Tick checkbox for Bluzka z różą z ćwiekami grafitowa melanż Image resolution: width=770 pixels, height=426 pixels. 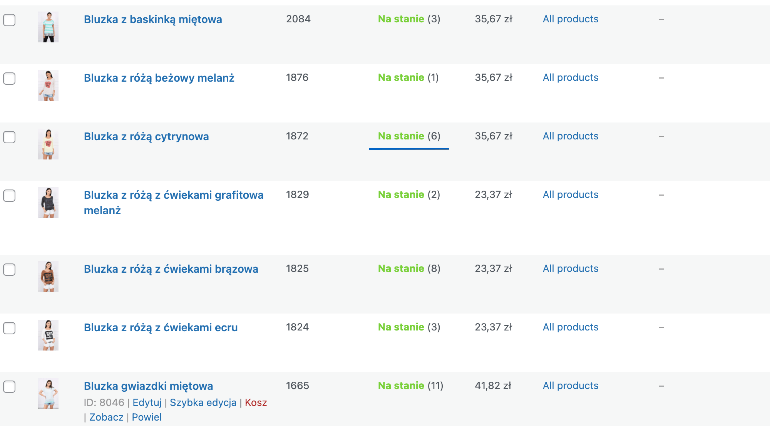[x=9, y=195]
